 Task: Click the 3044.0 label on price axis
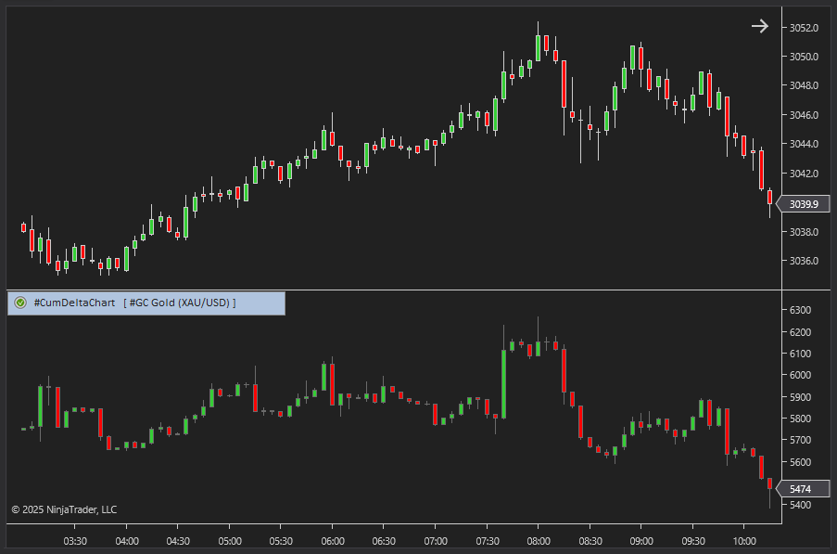[x=805, y=144]
